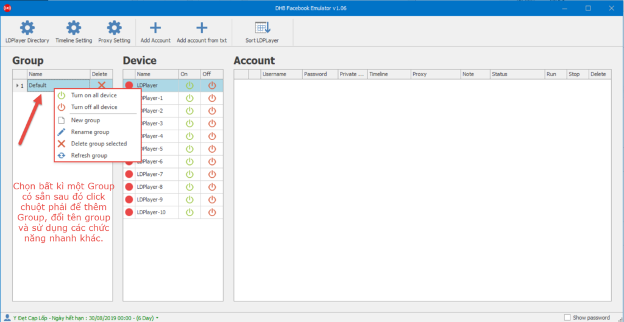The image size is (624, 322).
Task: Turn off LDPlayer-6 device
Action: point(212,161)
